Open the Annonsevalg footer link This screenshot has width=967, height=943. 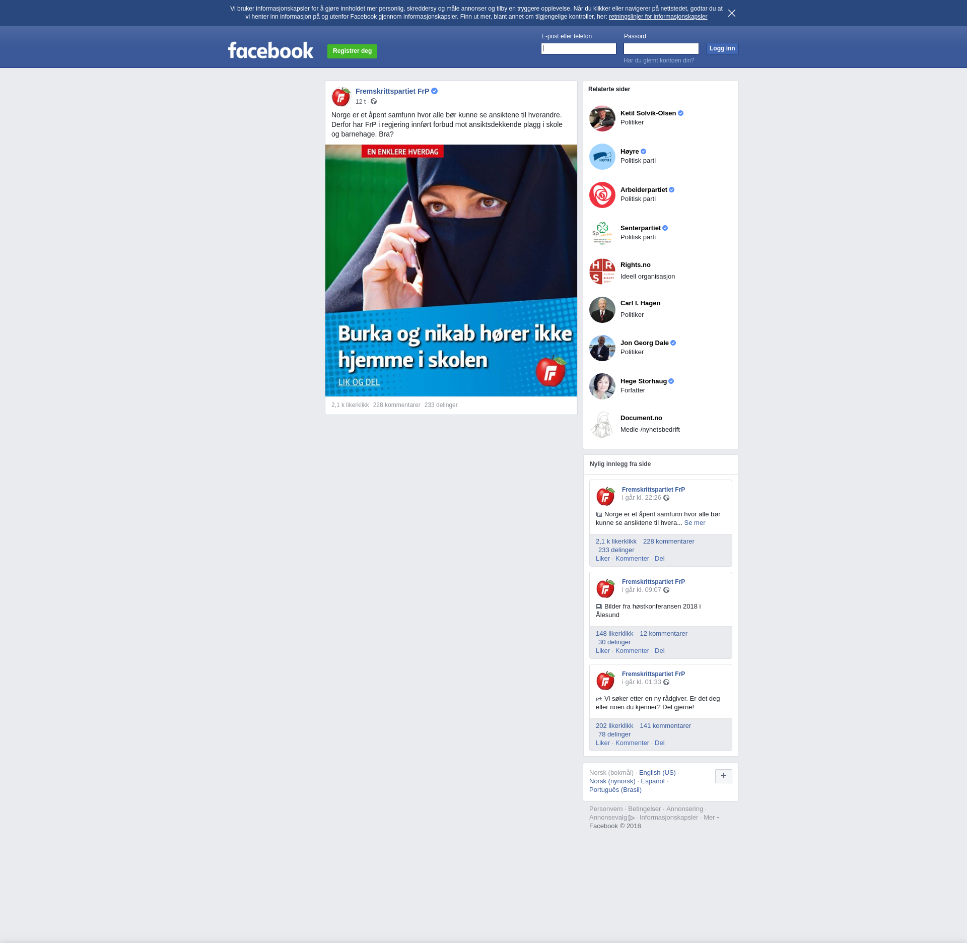tap(611, 818)
